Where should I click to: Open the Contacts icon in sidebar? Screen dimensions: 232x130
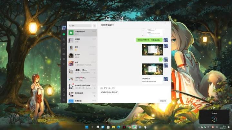click(x=64, y=39)
